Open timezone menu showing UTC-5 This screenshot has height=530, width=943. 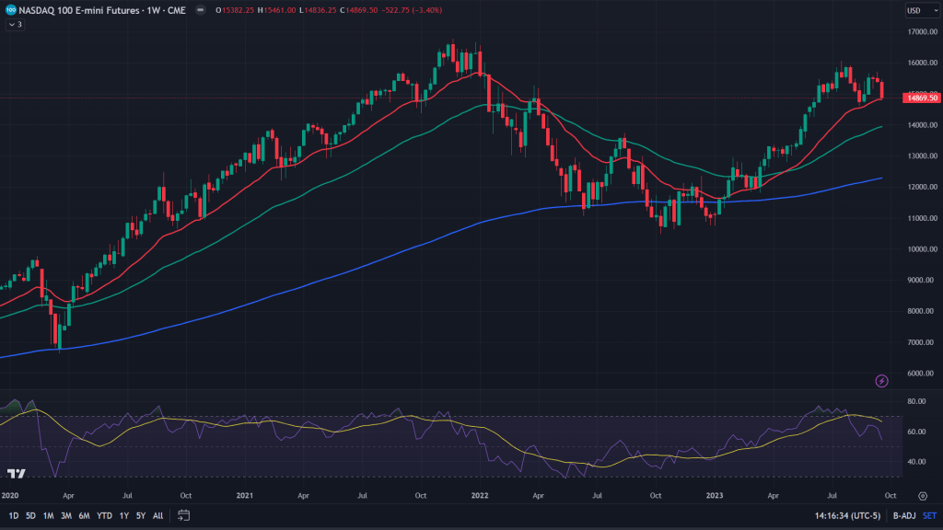click(852, 515)
